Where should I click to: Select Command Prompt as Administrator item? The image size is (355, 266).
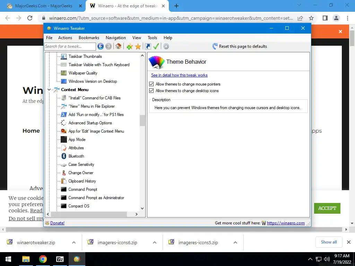[96, 198]
